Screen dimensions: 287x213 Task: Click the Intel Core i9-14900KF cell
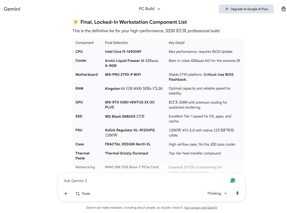click(123, 52)
